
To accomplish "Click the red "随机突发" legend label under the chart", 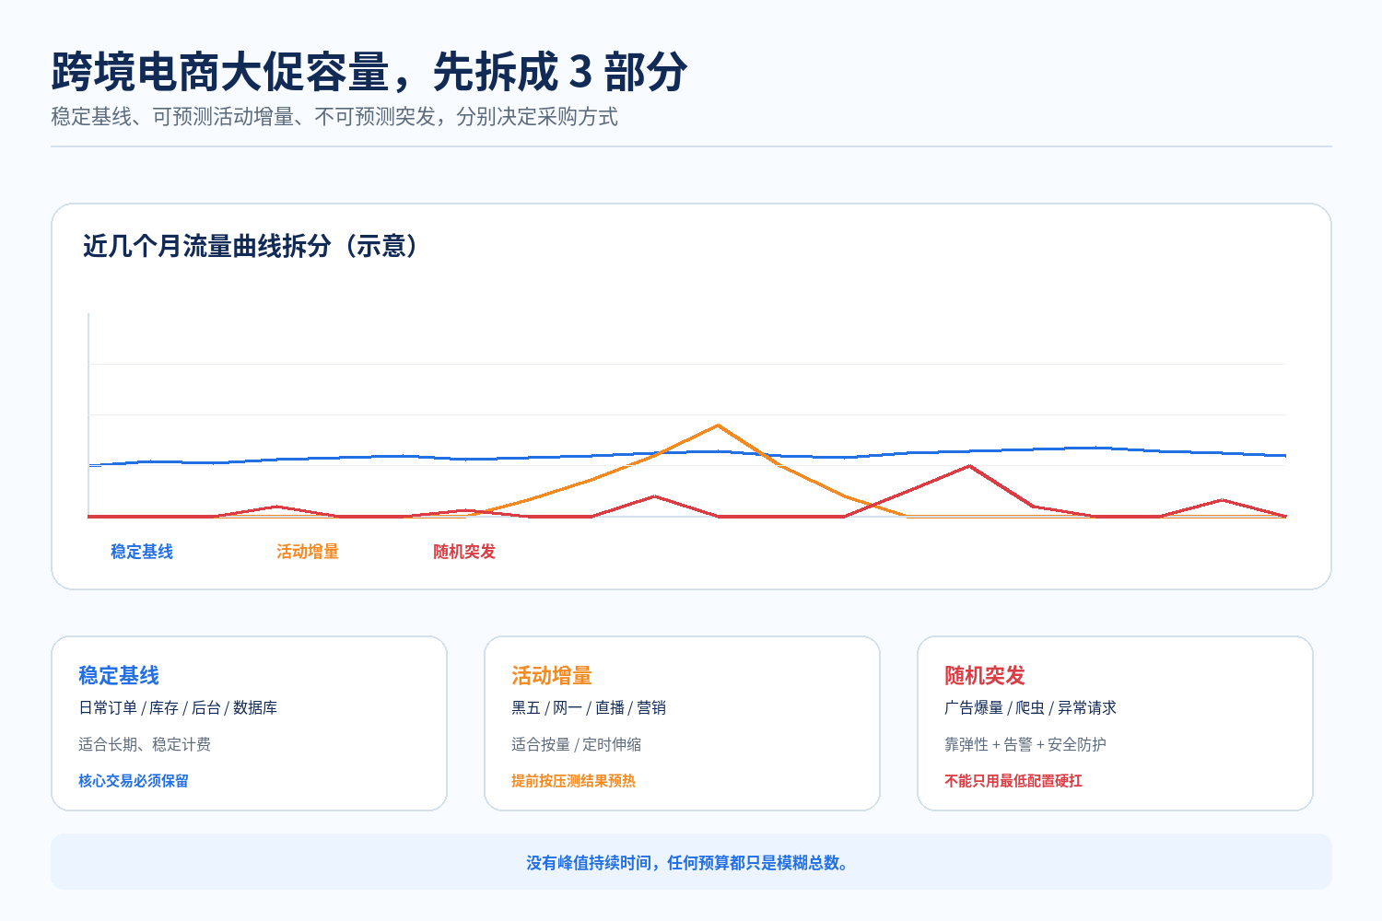I will tap(464, 552).
